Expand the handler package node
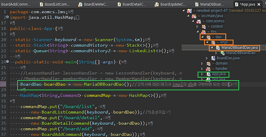The height and width of the screenshot is (137, 266). pyautogui.click(x=202, y=69)
